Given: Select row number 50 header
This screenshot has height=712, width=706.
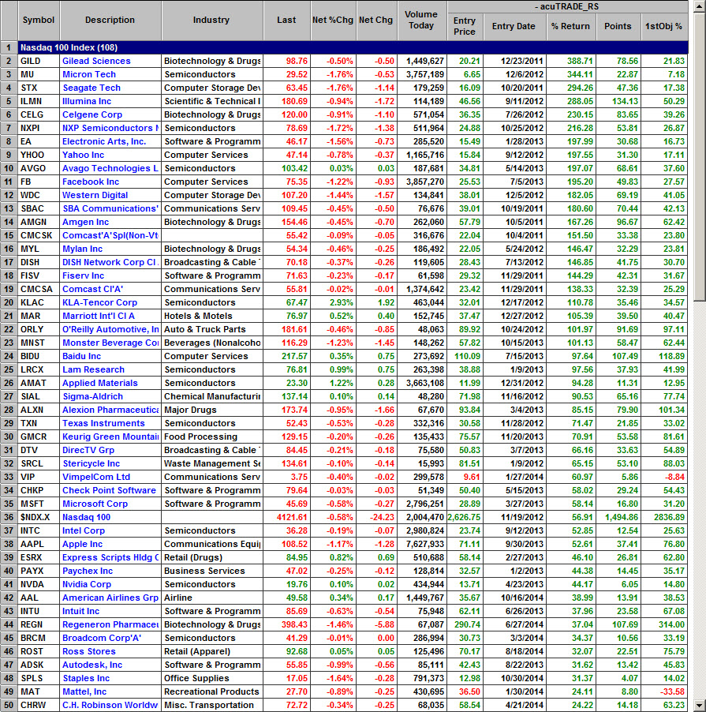Looking at the screenshot, I should click(9, 705).
